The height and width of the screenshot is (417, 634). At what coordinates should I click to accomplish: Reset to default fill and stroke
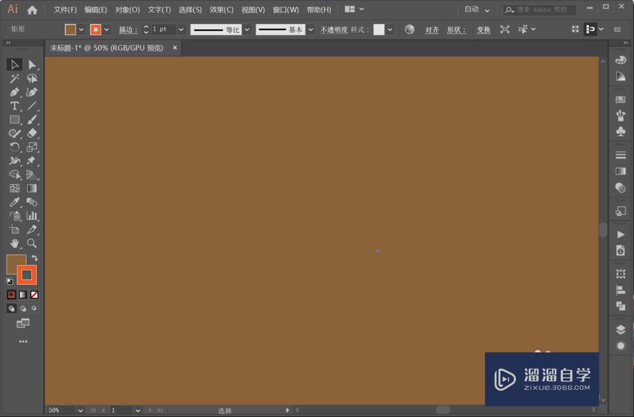click(10, 281)
